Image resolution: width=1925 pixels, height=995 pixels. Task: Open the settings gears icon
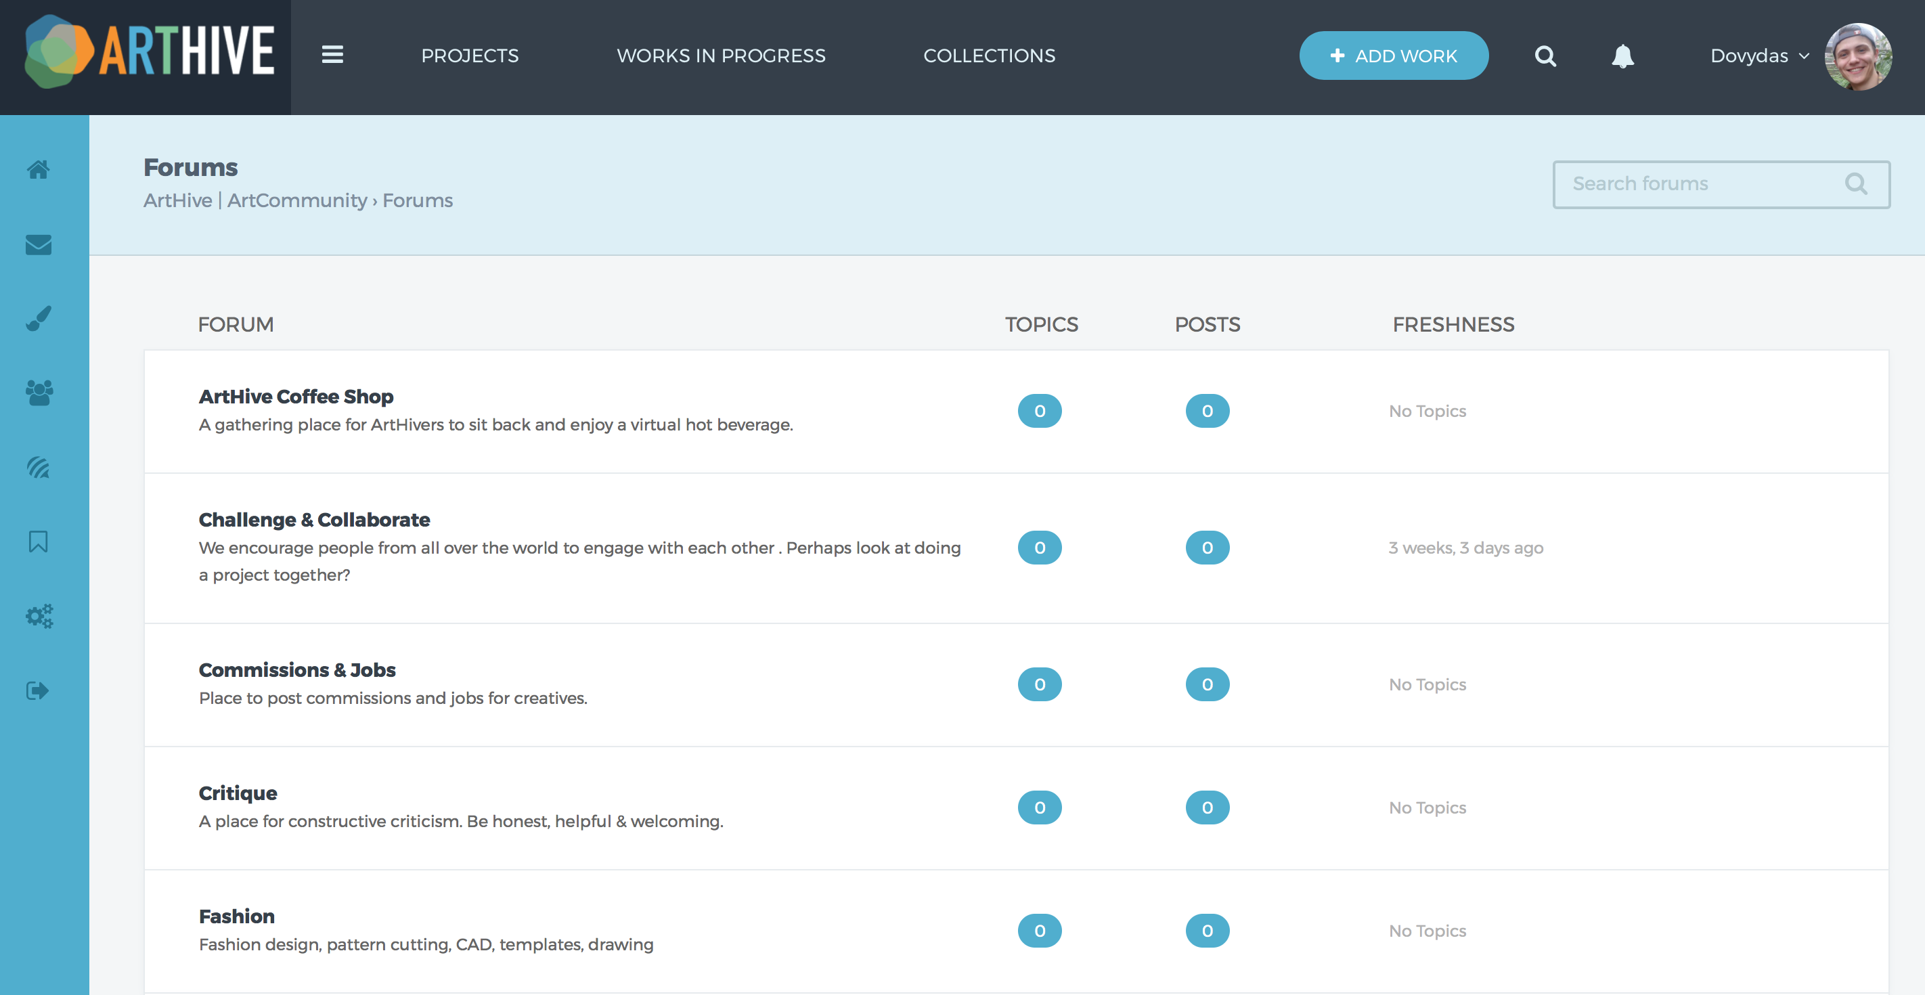(x=39, y=616)
